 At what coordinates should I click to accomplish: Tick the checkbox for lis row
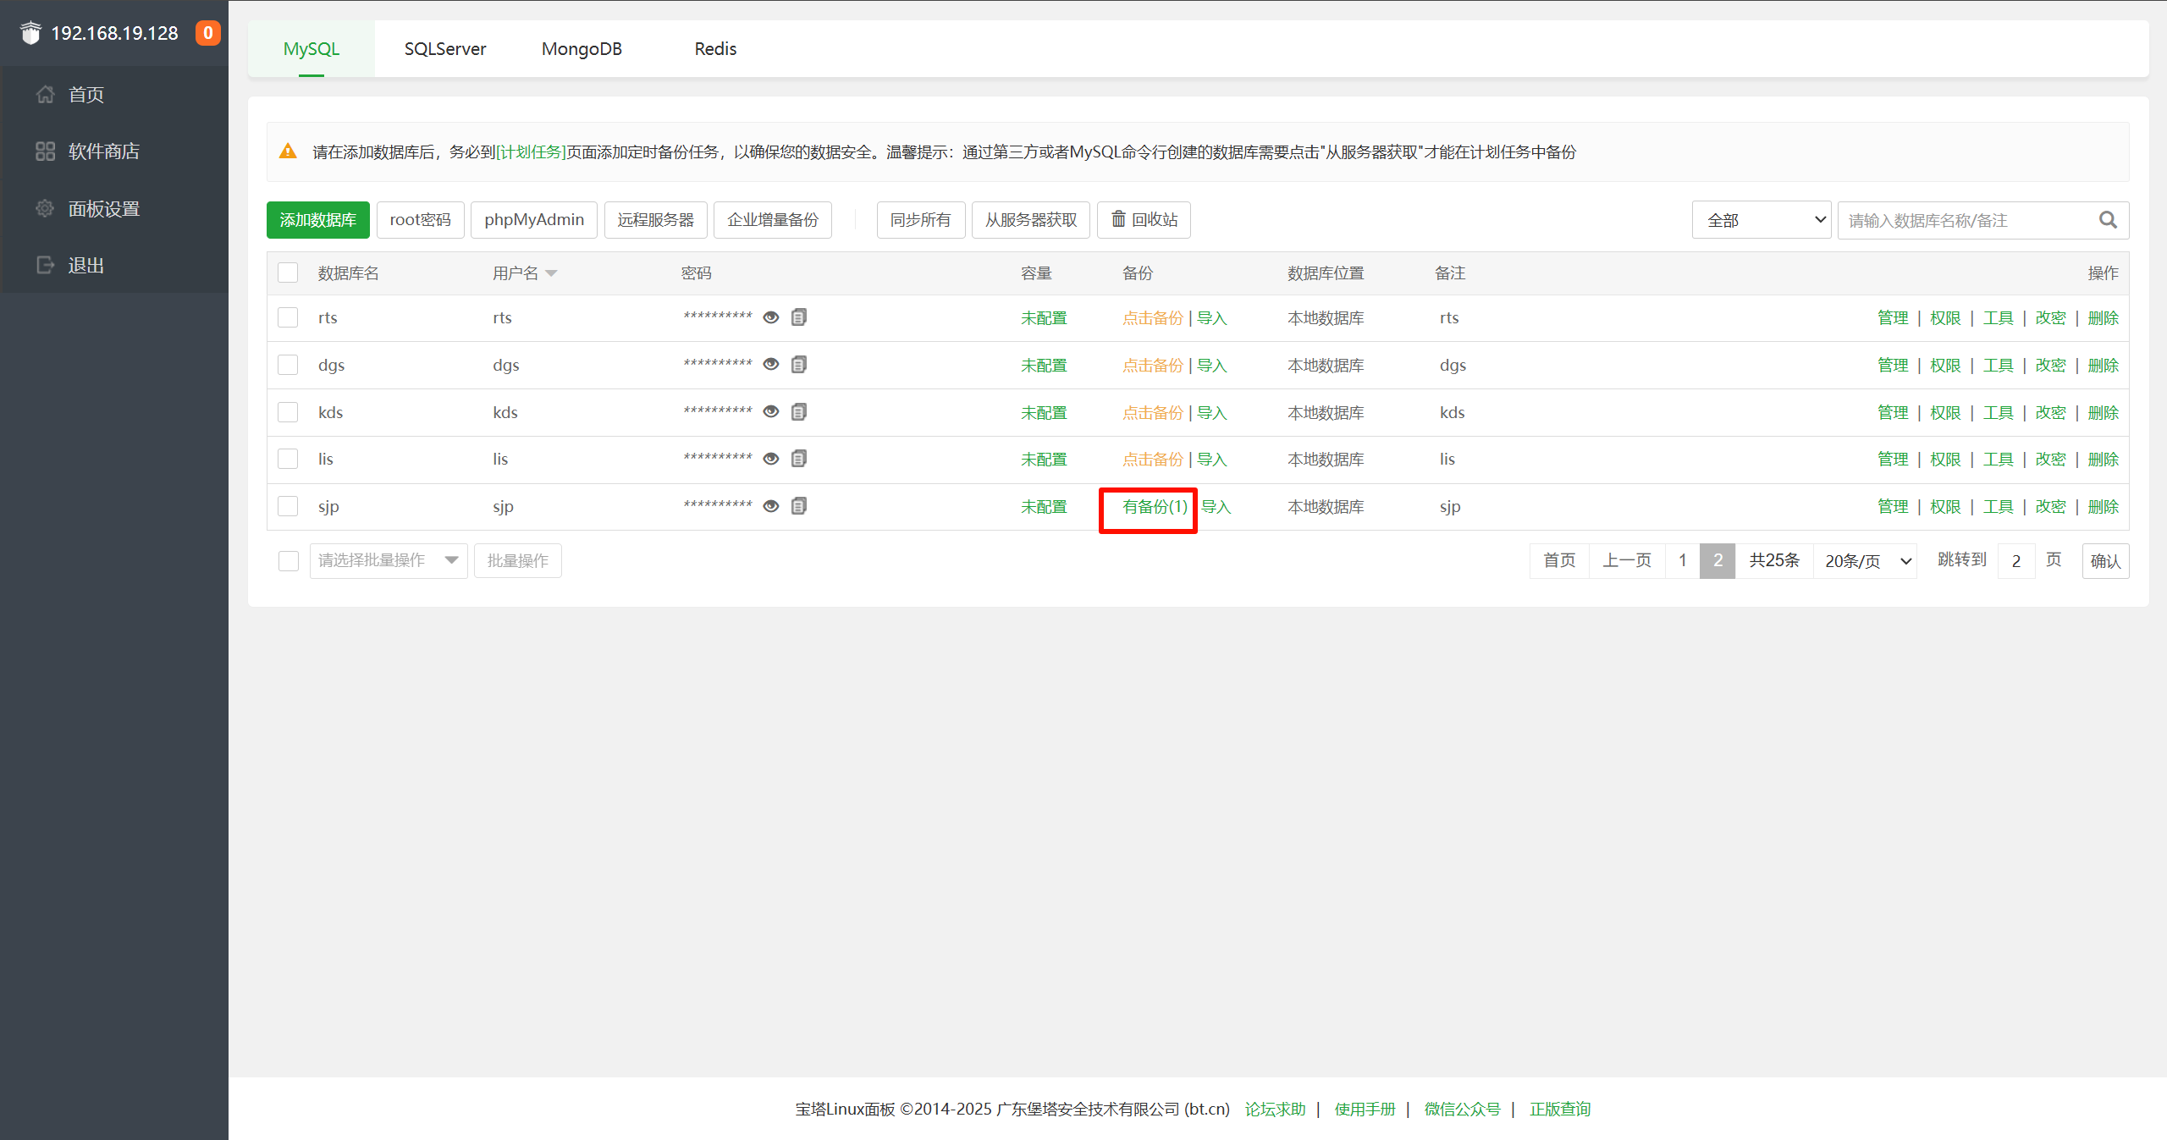point(288,459)
